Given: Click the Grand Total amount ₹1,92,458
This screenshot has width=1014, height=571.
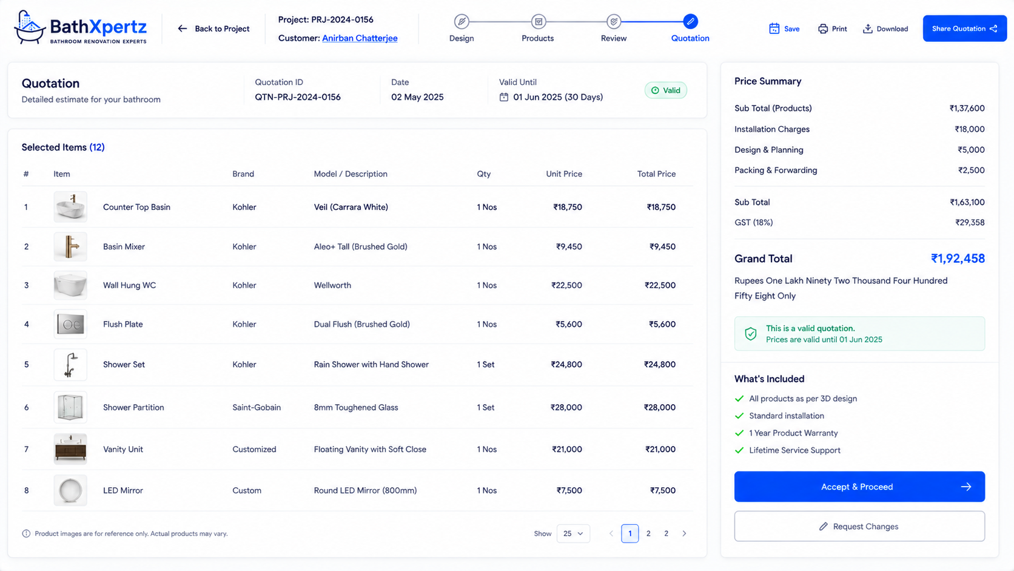Looking at the screenshot, I should [x=958, y=258].
